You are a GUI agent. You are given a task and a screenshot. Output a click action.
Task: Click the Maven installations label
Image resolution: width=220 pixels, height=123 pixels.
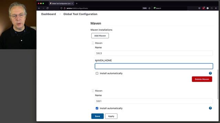coord(101,30)
